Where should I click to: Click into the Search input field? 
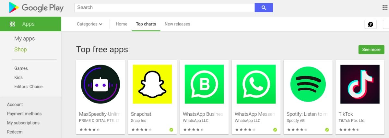coord(165,8)
